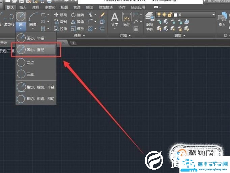230x173 pixels.
Task: Use the 复制 copy tool
Action: pyautogui.click(x=61, y=22)
